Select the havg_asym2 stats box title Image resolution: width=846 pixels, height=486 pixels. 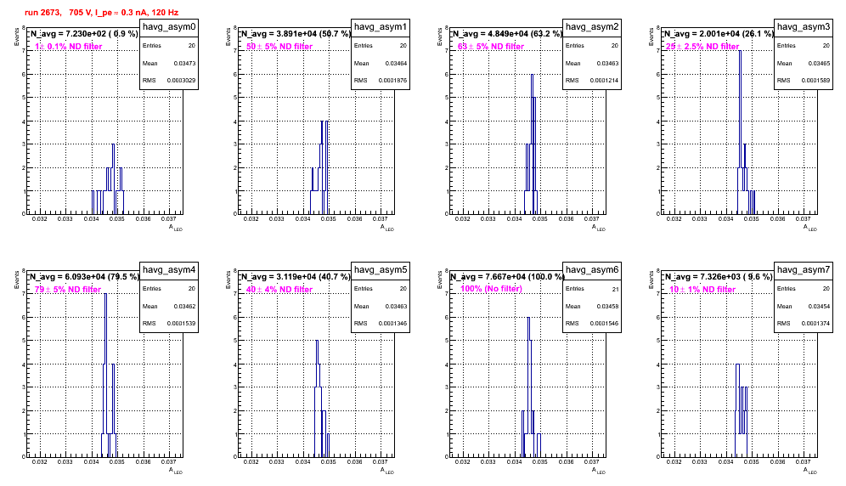pyautogui.click(x=592, y=26)
